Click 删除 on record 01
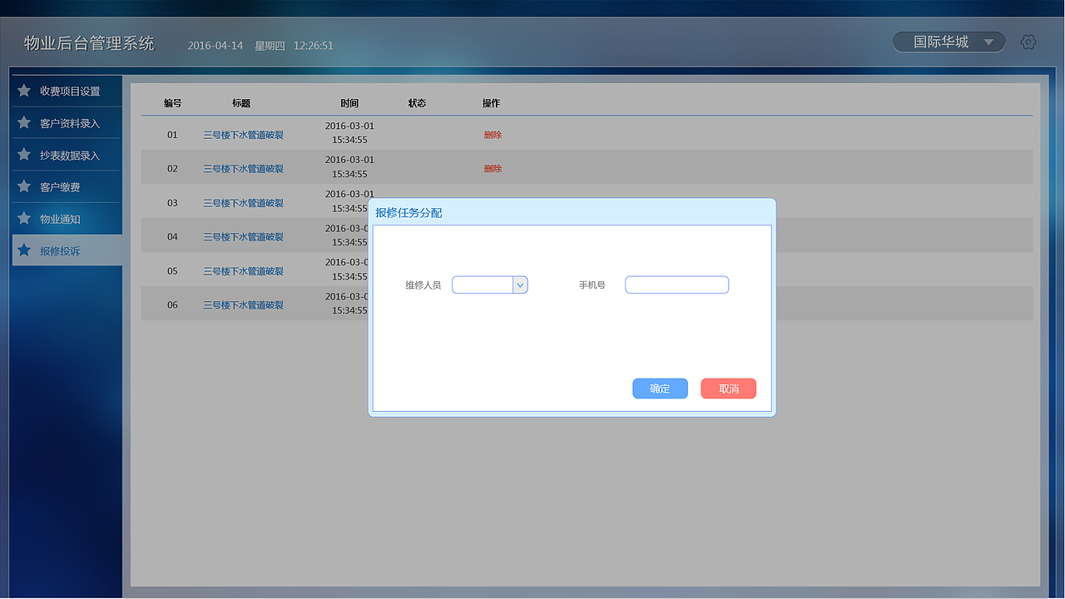1065x599 pixels. tap(492, 134)
